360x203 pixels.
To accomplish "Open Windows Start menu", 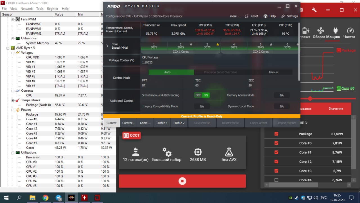I will coord(6,197).
